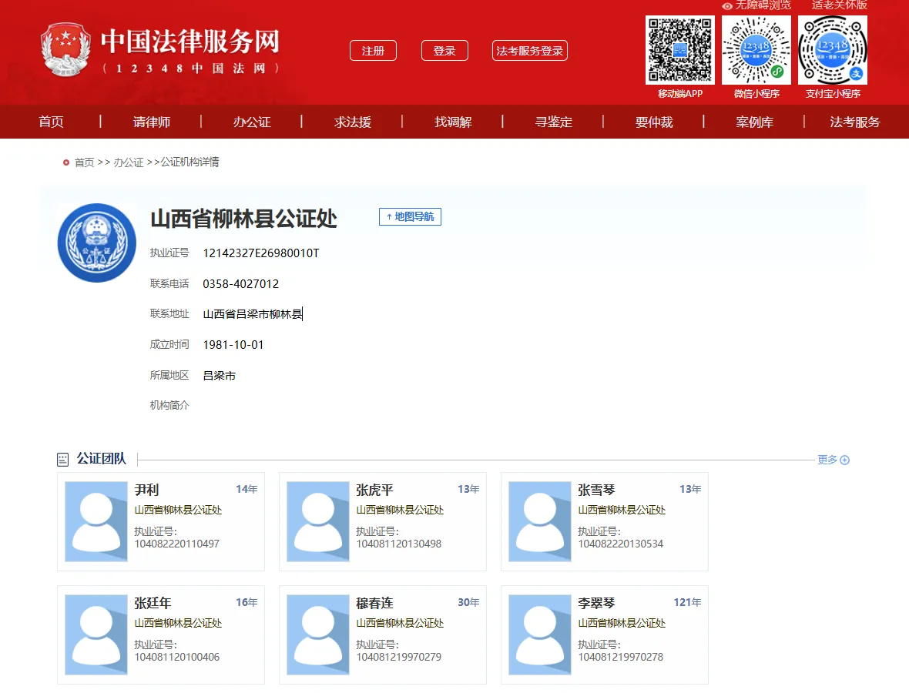The image size is (909, 693).
Task: Click the 30年 experience label
Action: [x=468, y=602]
